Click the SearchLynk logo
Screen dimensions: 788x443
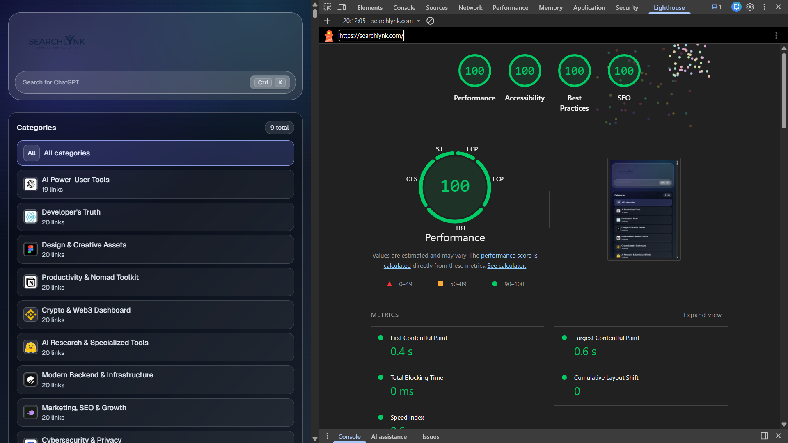click(x=57, y=42)
